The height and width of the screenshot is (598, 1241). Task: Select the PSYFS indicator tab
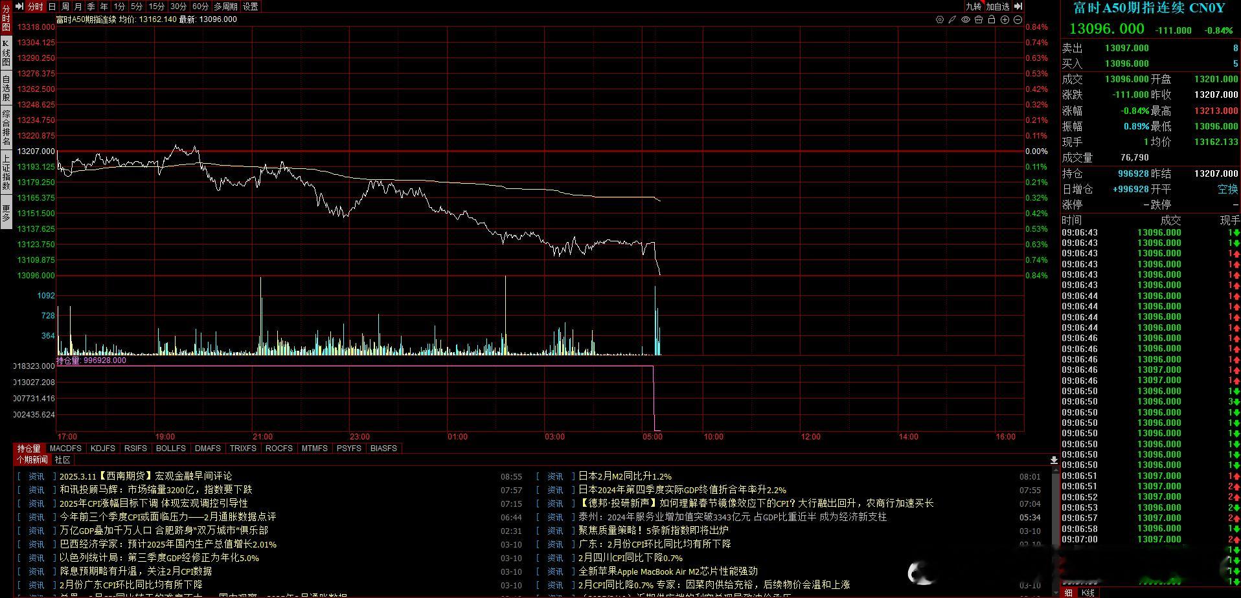349,448
